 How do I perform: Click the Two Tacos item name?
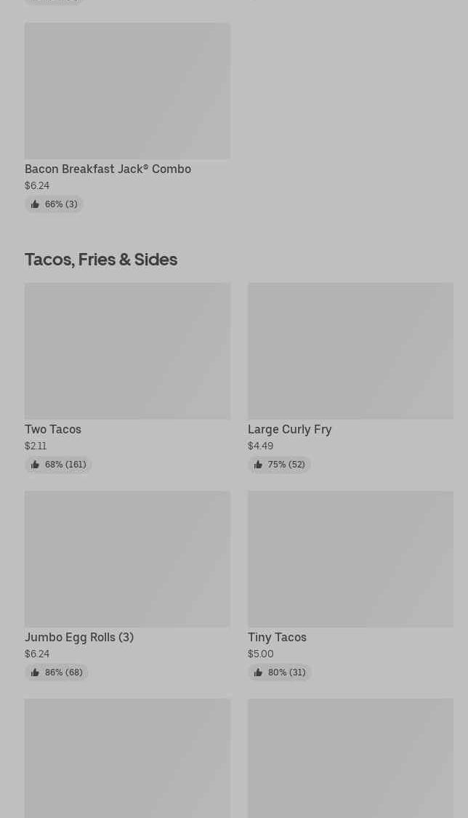[53, 429]
